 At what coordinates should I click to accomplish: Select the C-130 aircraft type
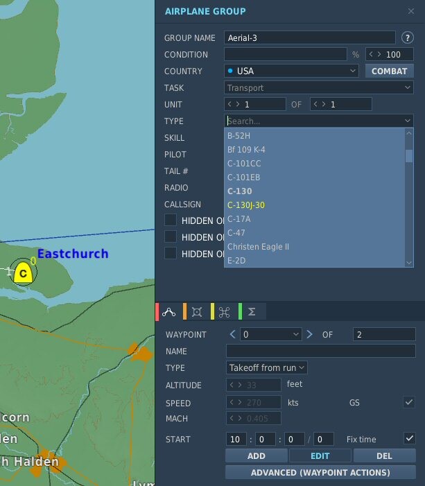point(314,191)
